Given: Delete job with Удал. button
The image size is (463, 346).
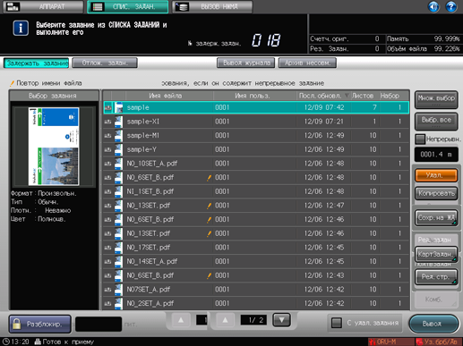Looking at the screenshot, I should (x=436, y=175).
